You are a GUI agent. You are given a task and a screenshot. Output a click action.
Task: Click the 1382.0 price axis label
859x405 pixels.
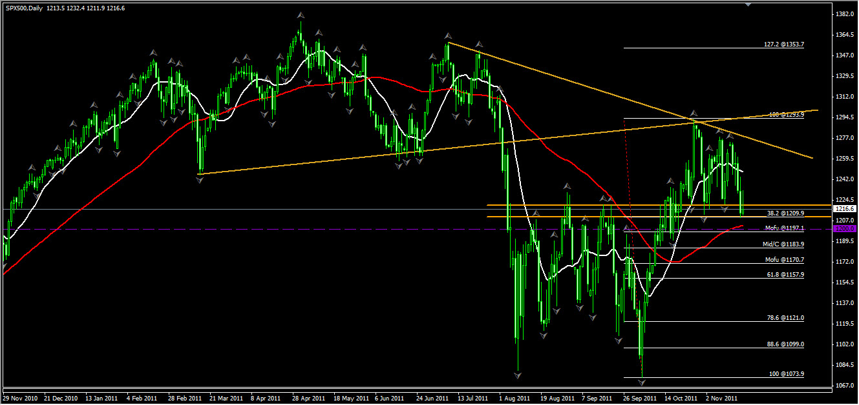(845, 14)
